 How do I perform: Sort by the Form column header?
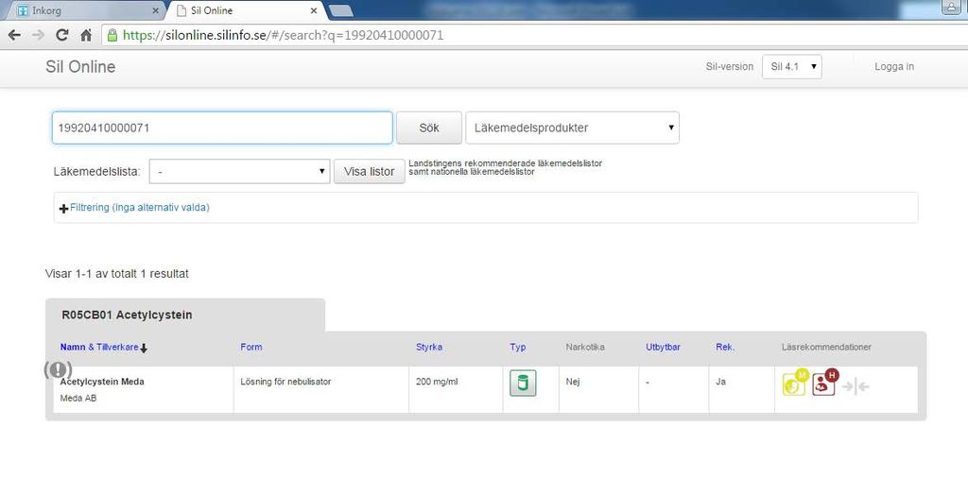[251, 347]
